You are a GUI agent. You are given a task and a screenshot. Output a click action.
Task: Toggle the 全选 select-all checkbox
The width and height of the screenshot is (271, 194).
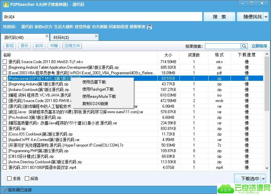pos(9,178)
